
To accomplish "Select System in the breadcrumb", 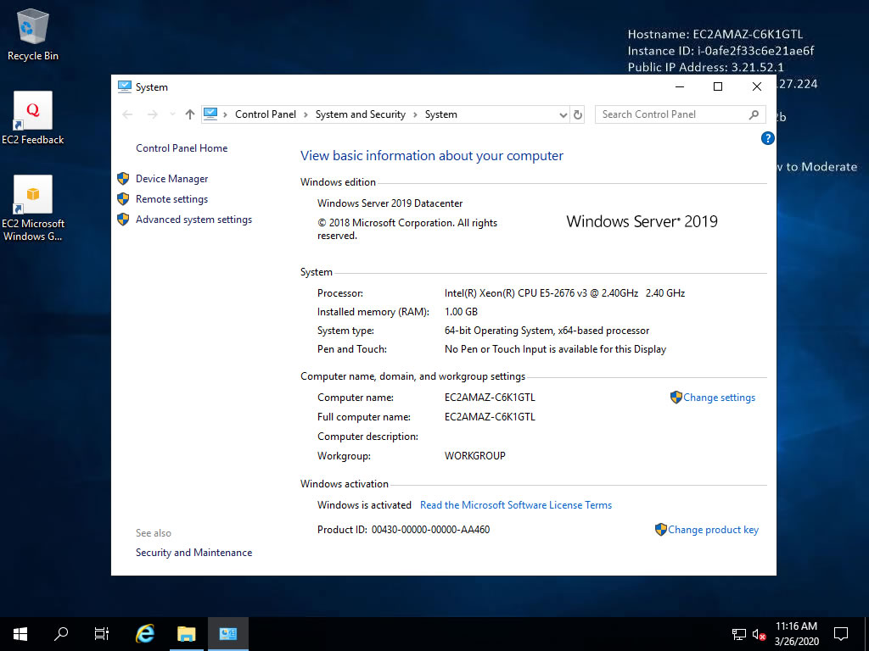I will point(441,114).
